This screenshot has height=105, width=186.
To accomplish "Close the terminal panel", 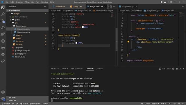I will click(183, 69).
